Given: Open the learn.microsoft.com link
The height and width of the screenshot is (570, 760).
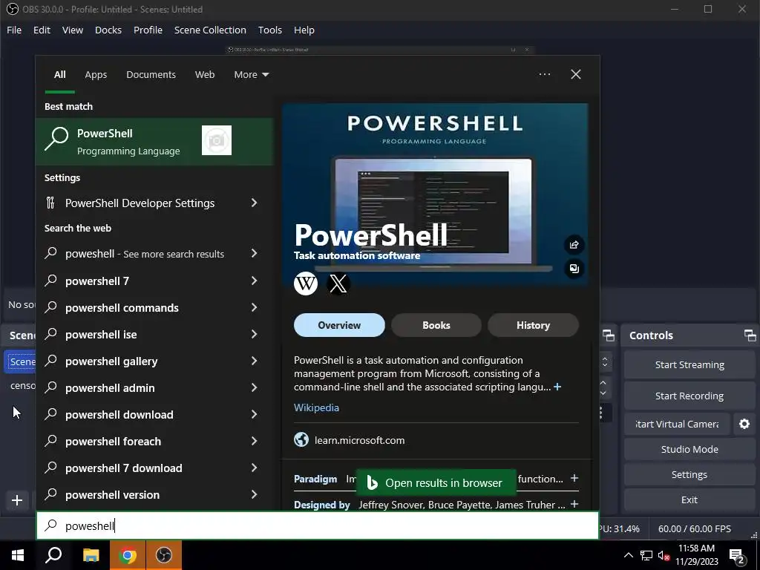Looking at the screenshot, I should click(x=360, y=440).
